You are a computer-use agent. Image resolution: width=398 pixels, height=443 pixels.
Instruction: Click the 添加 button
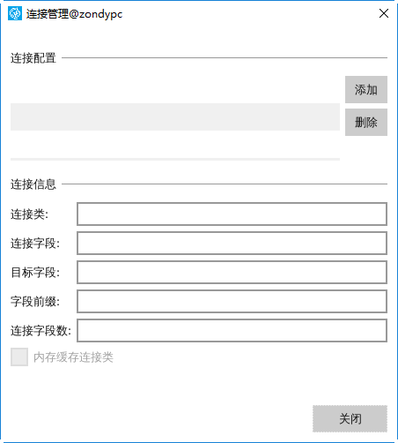click(366, 89)
